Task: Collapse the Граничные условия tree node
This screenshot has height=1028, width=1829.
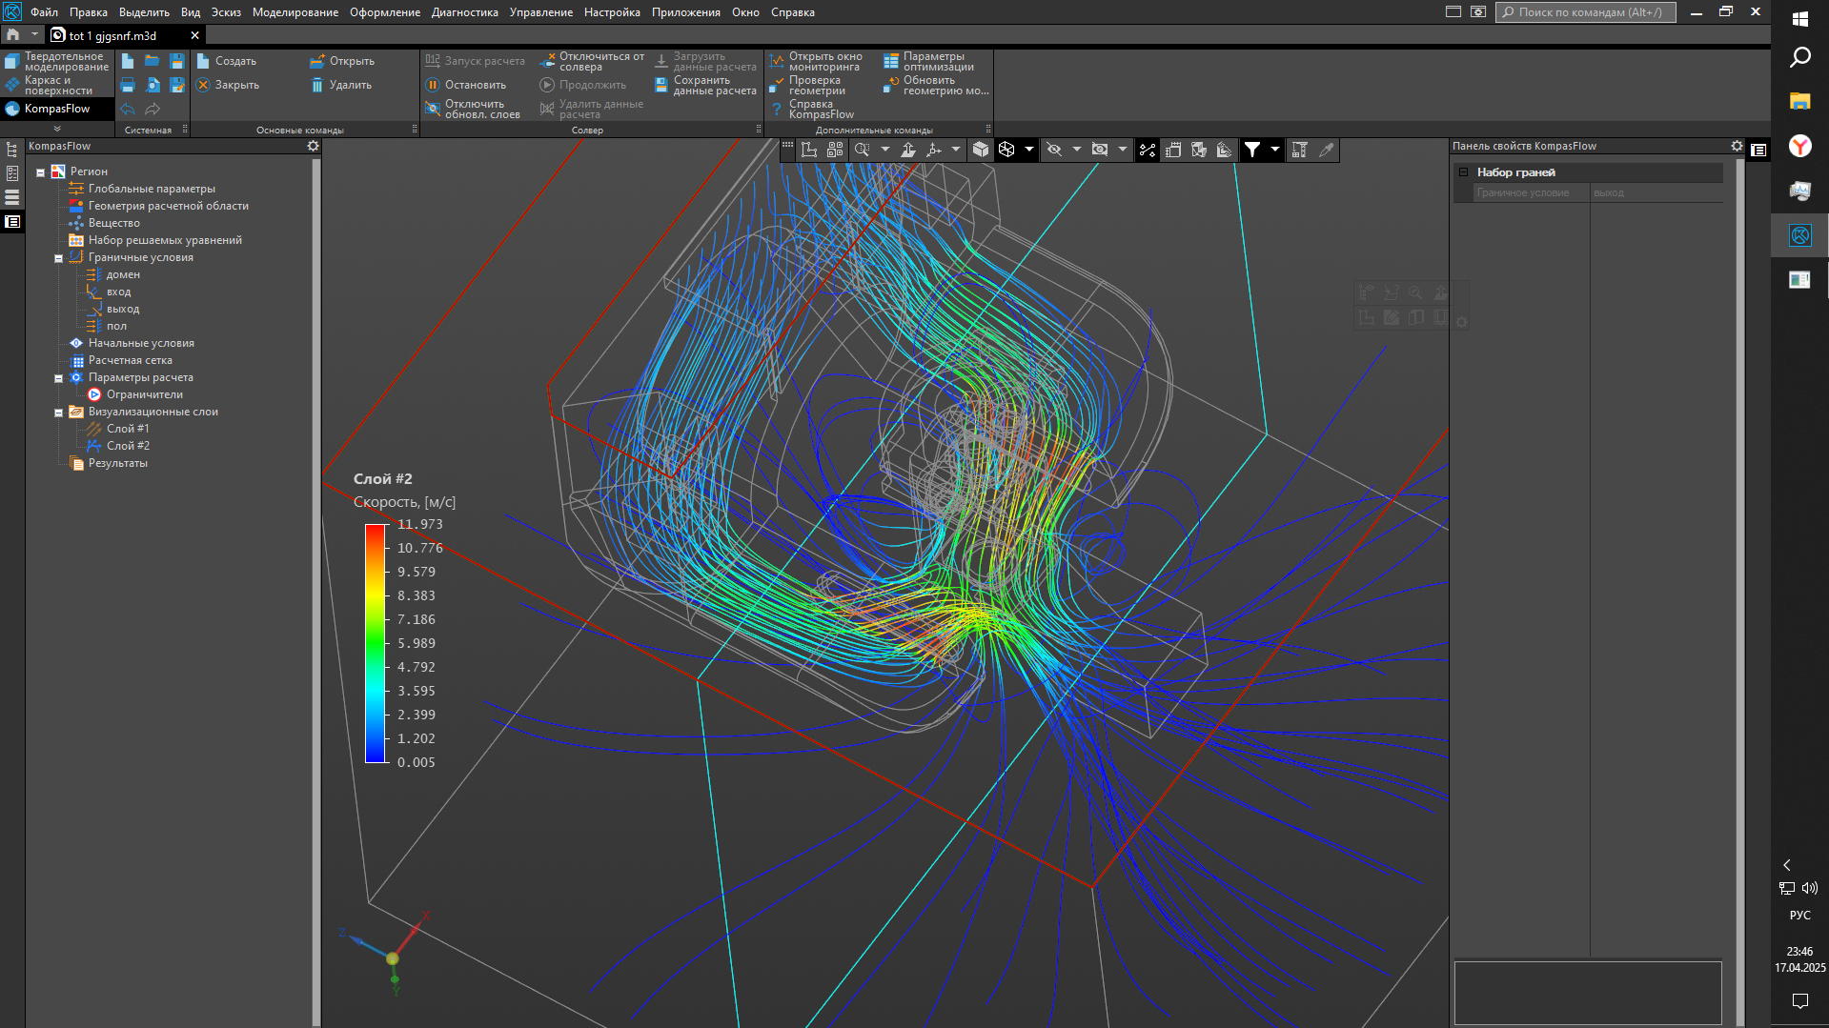Action: coord(58,258)
